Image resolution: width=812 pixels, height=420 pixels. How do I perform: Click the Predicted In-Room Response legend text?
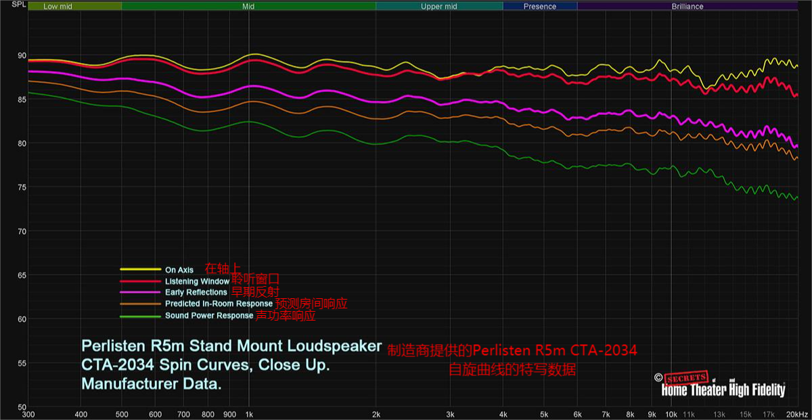219,304
